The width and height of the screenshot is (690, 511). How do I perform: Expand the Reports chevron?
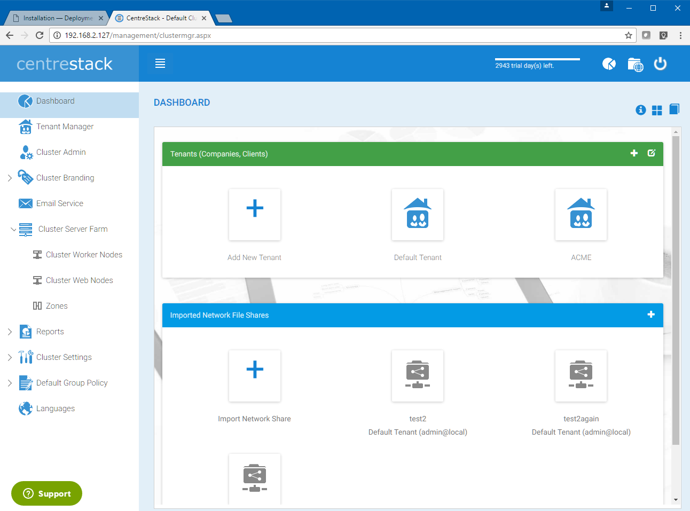click(10, 332)
